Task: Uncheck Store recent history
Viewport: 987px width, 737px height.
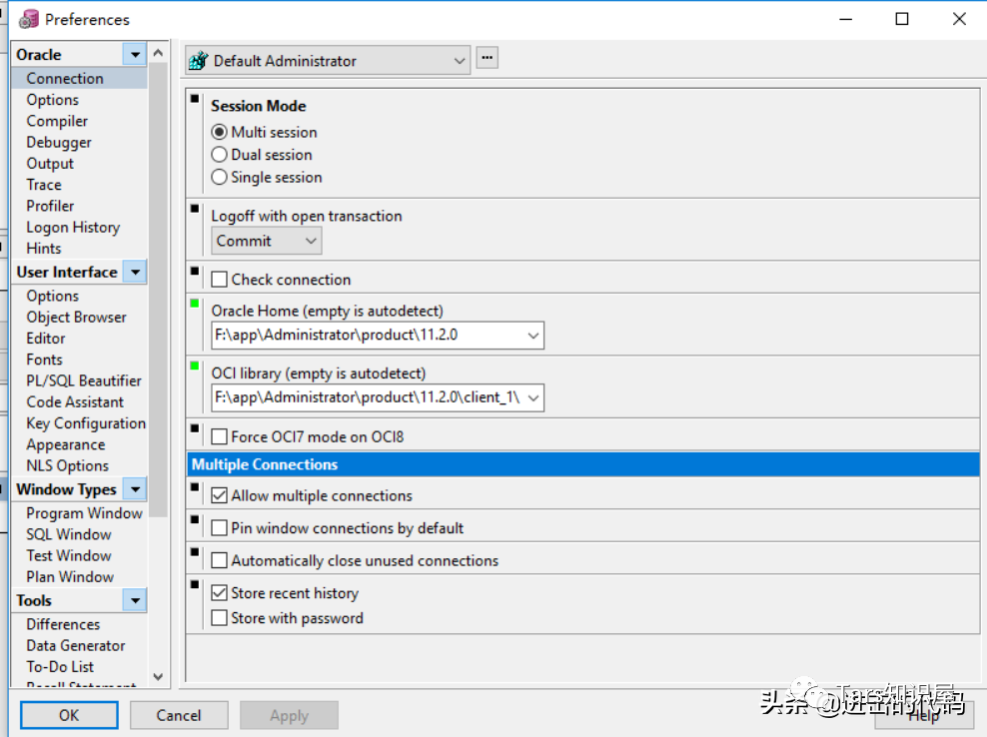Action: [219, 593]
